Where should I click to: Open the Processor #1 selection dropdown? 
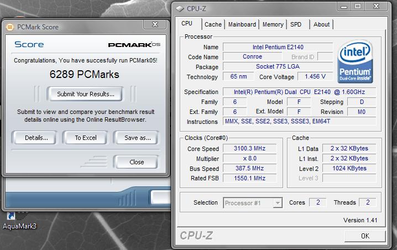point(253,203)
